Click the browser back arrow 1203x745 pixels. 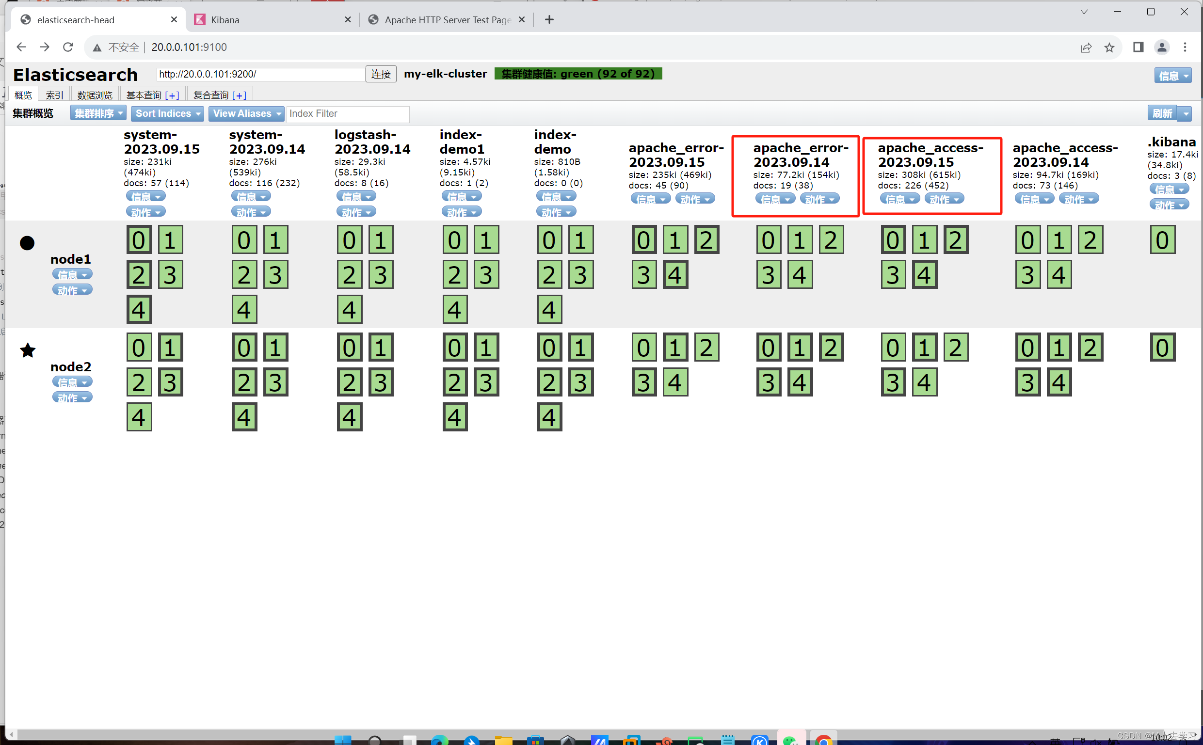pos(21,47)
